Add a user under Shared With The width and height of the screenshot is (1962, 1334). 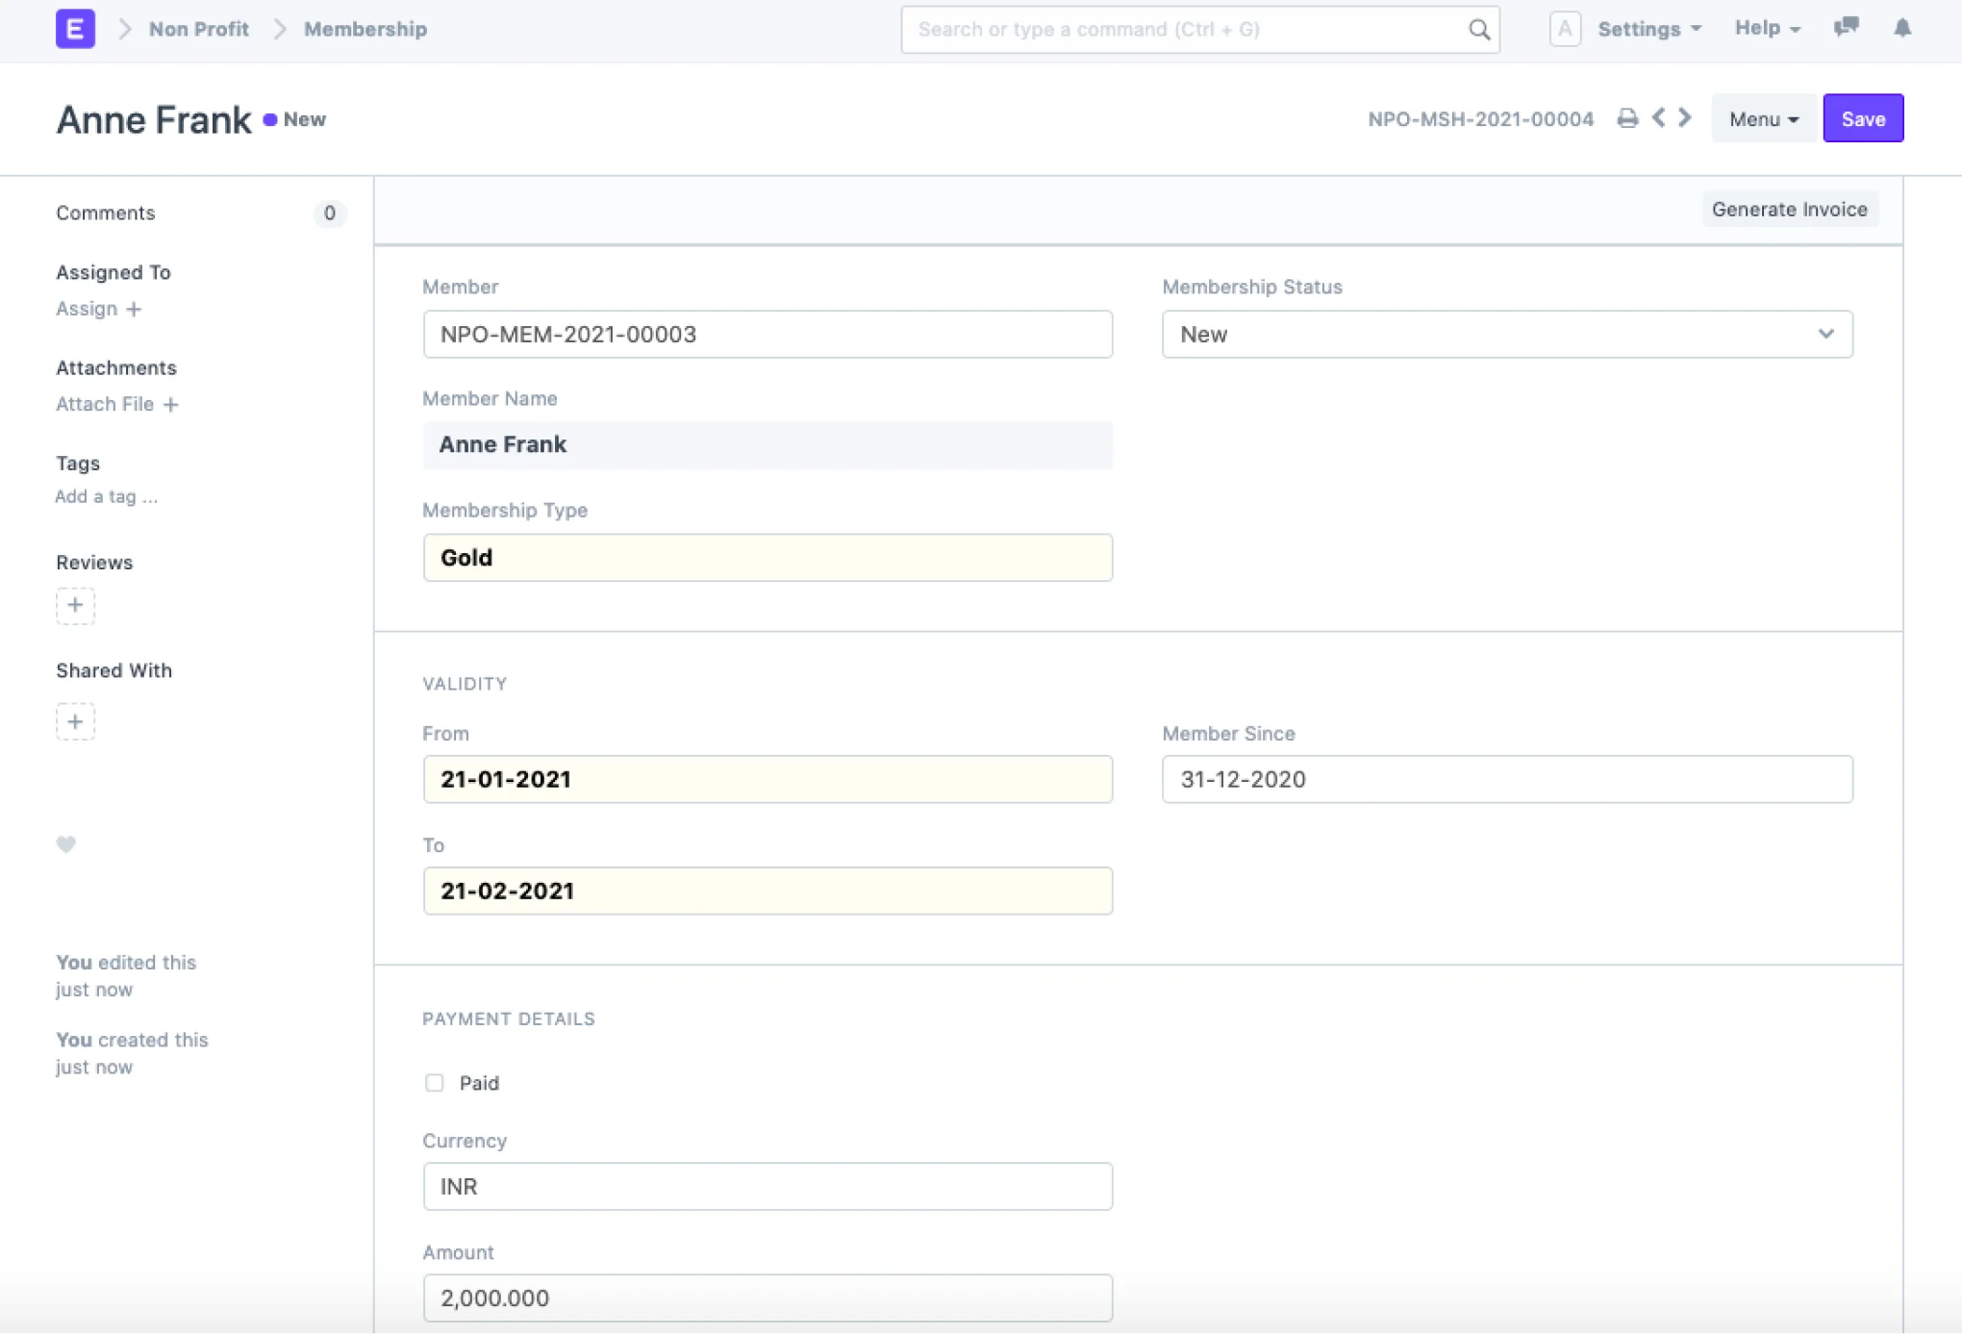pyautogui.click(x=75, y=721)
